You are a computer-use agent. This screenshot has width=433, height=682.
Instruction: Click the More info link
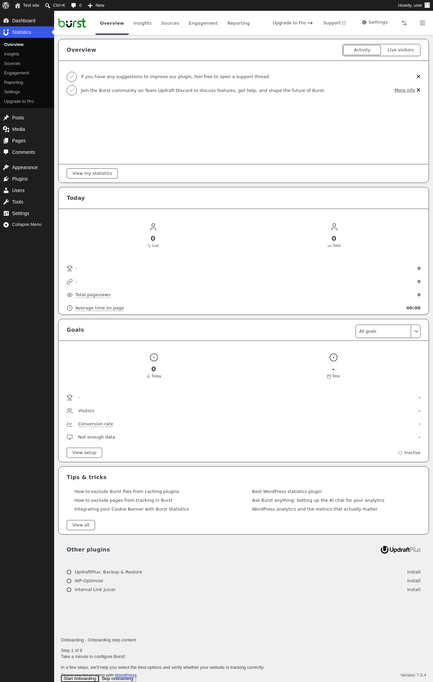(x=405, y=90)
